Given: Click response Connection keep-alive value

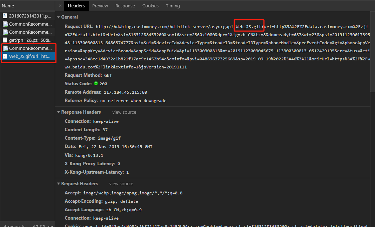Looking at the screenshot, I should coord(106,121).
